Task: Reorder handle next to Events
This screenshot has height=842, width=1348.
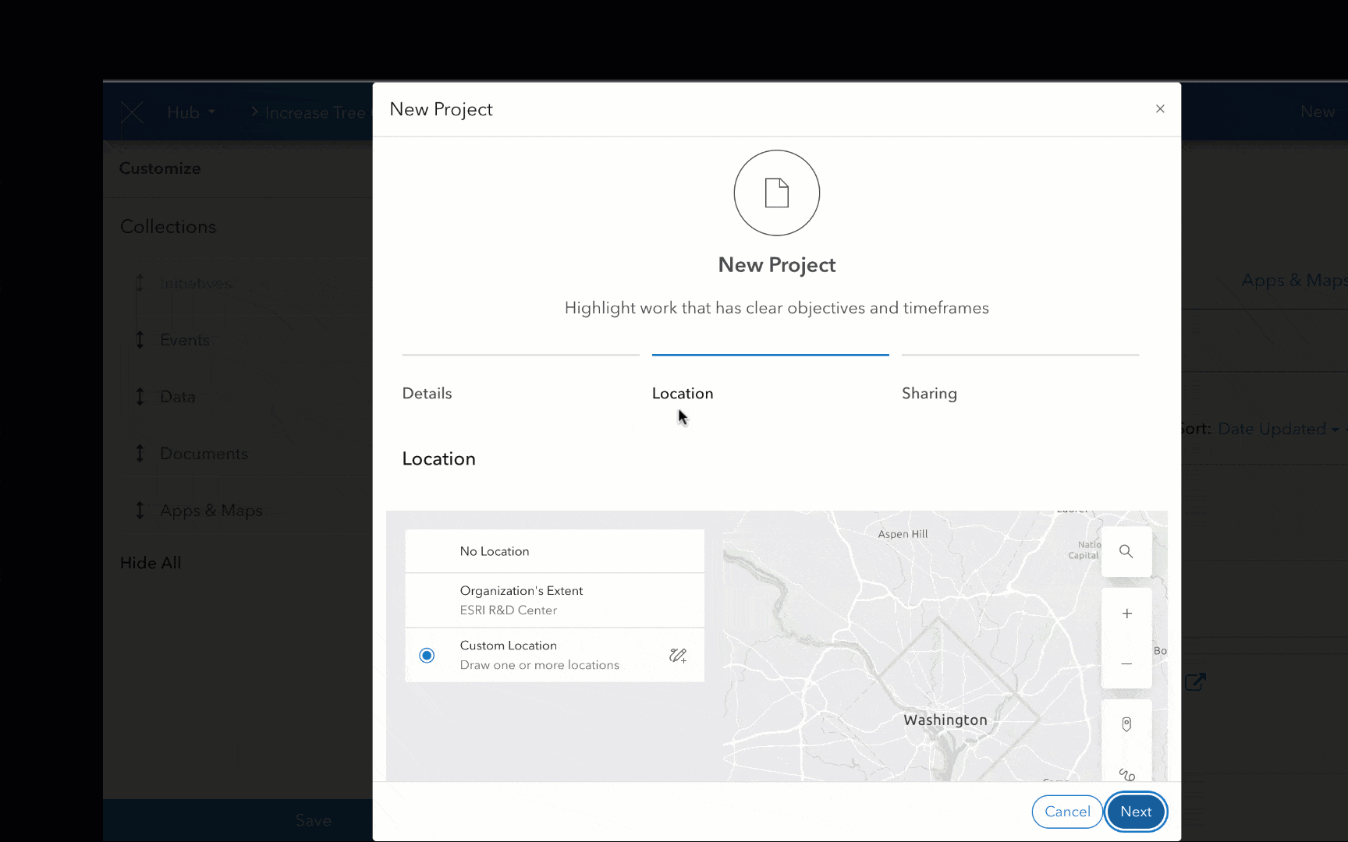Action: click(140, 340)
